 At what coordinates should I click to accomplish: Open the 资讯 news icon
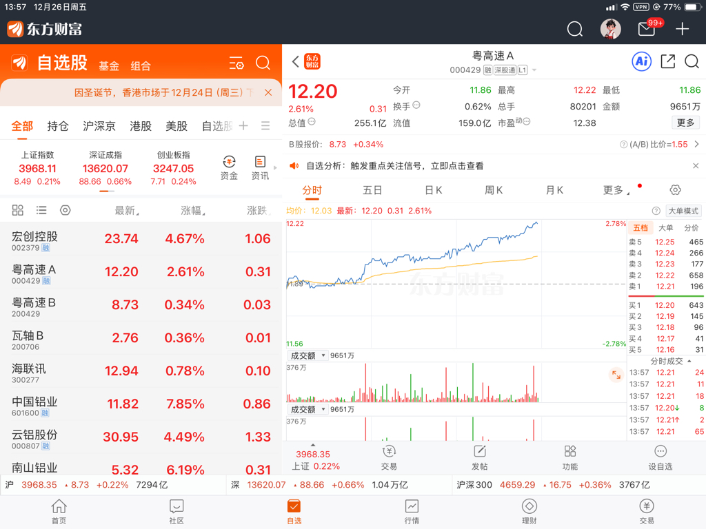pos(260,168)
